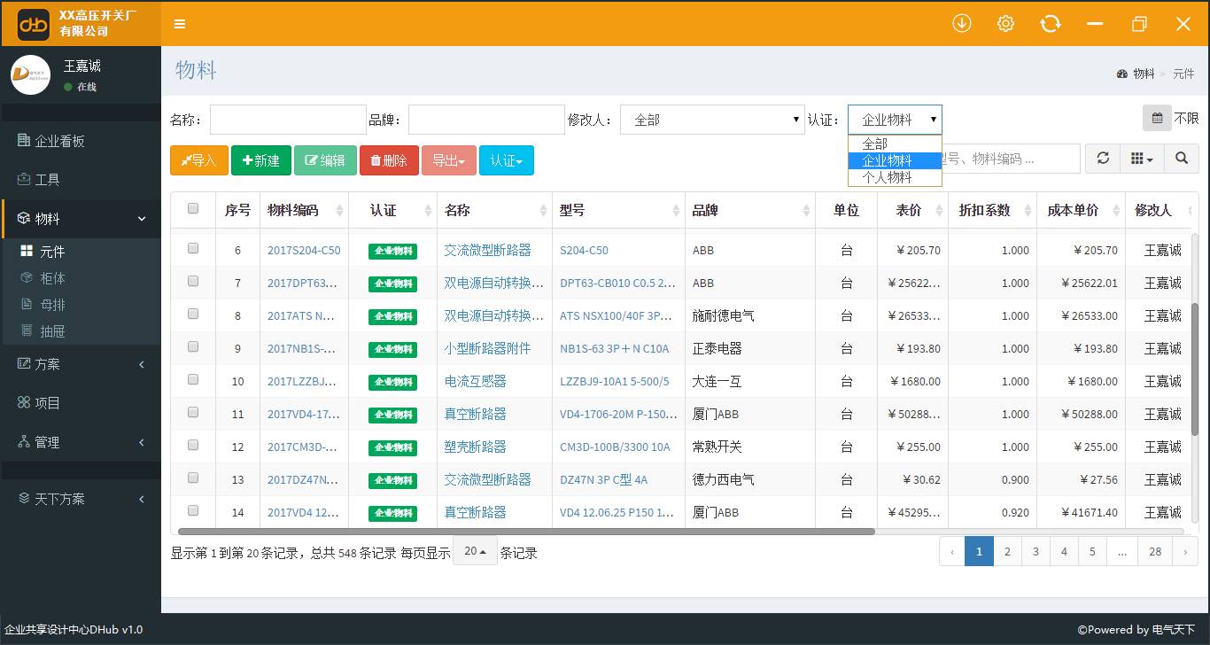
Task: Click the horizontal table scrollbar
Action: coord(526,532)
